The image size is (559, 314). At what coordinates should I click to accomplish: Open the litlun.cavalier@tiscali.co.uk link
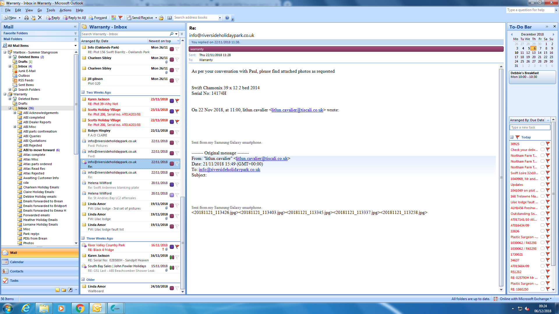point(297,110)
